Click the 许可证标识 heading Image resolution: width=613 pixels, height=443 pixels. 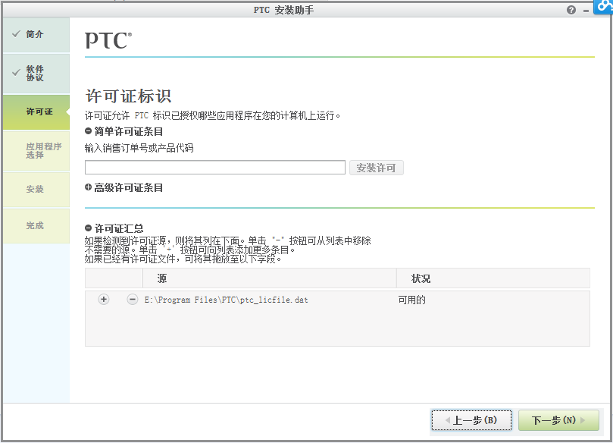point(128,96)
